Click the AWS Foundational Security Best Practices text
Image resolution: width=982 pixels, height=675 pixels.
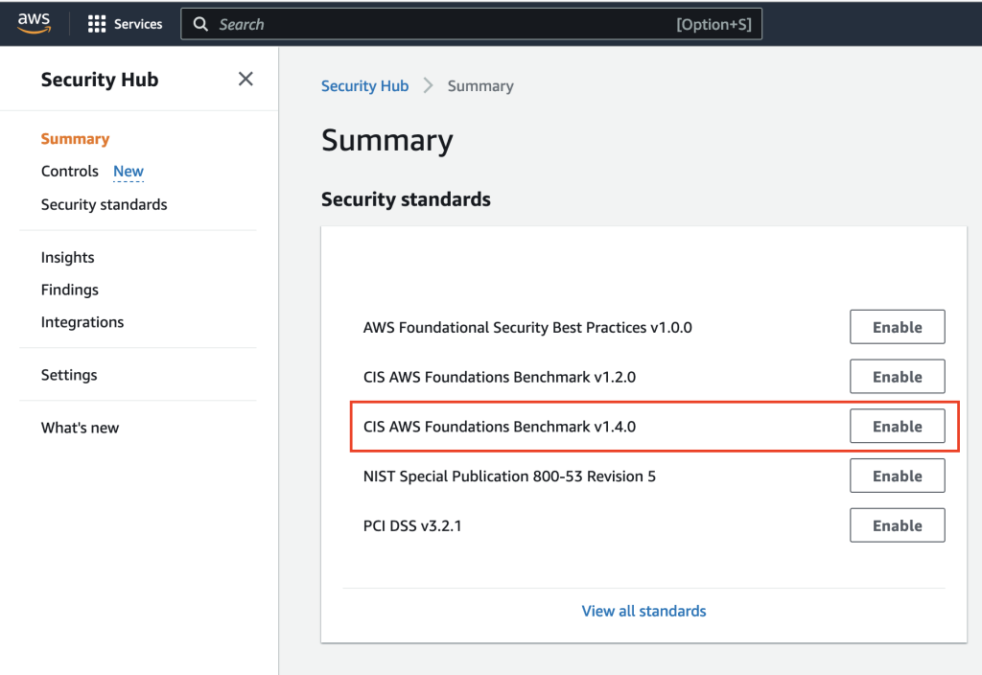tap(527, 328)
